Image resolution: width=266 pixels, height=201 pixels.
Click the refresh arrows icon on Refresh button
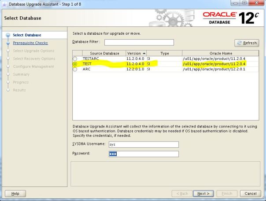coord(238,43)
